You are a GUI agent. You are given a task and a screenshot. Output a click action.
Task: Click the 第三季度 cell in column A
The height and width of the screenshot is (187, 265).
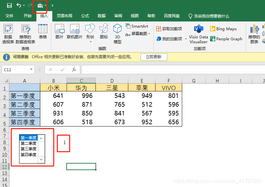click(25, 114)
